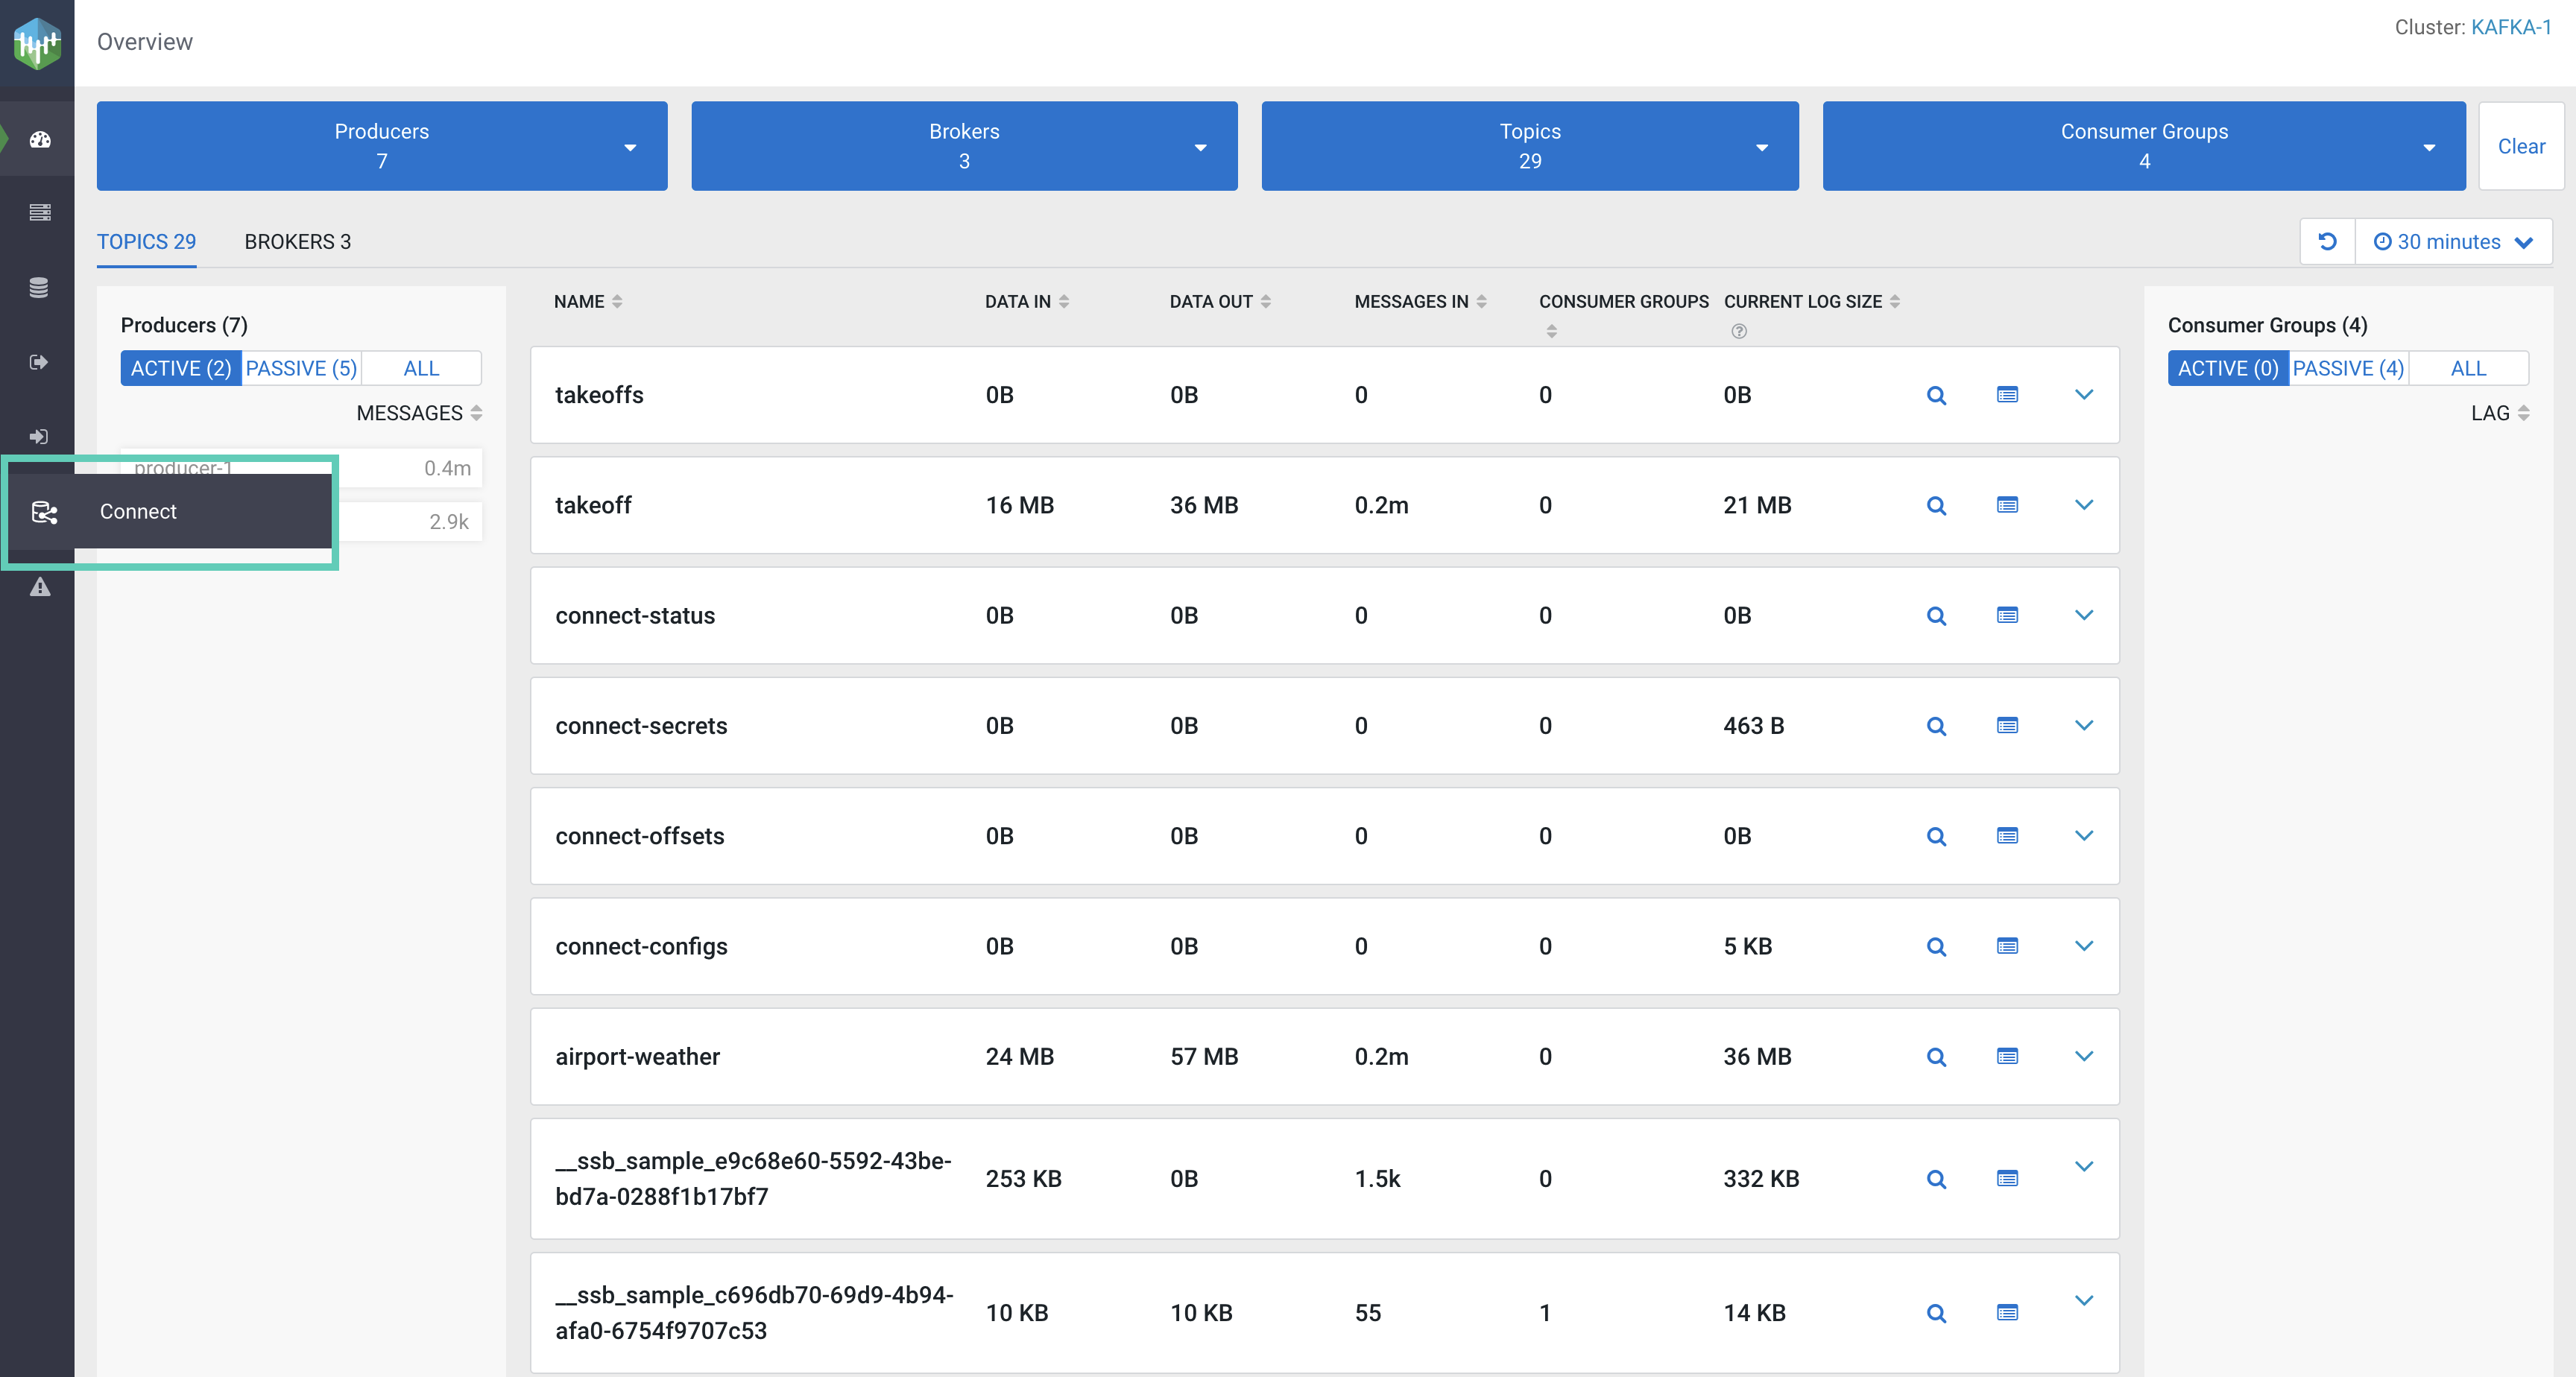
Task: Select the PASSIVE (5) producers filter
Action: click(301, 368)
